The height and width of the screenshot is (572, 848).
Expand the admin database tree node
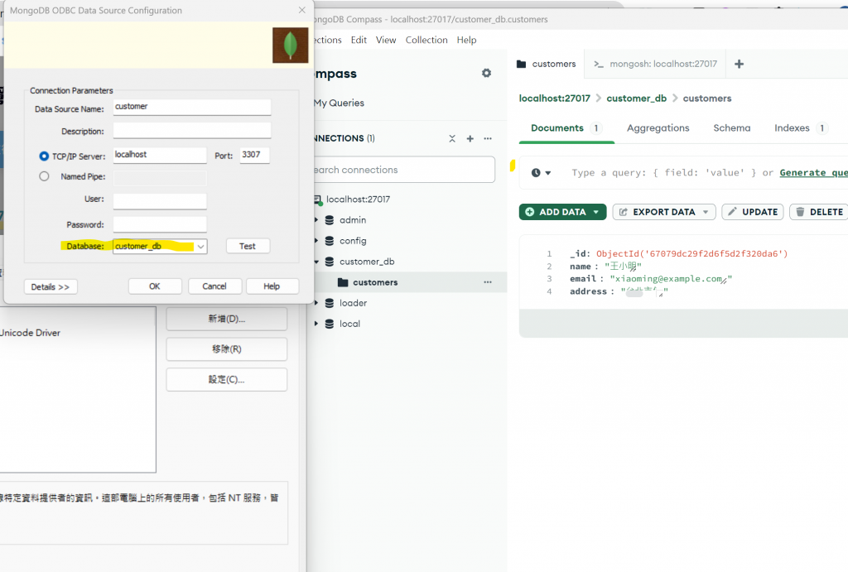[316, 220]
